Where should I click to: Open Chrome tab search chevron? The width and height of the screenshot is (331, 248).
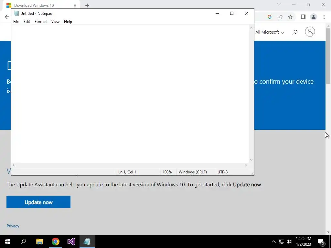tap(279, 5)
